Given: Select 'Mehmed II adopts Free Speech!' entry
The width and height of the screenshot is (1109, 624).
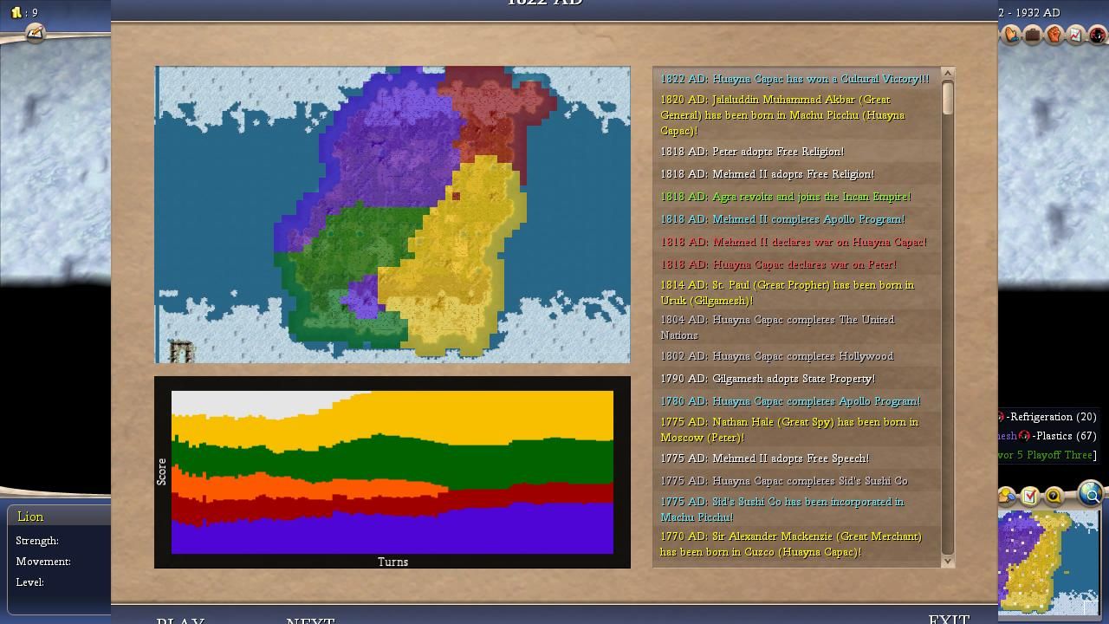Looking at the screenshot, I should (x=795, y=458).
